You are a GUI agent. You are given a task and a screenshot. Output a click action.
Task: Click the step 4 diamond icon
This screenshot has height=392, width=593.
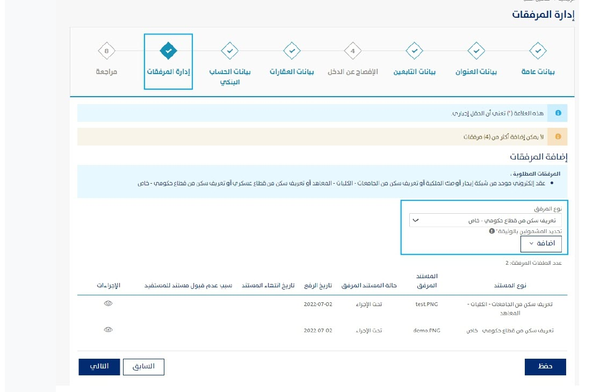click(x=352, y=50)
